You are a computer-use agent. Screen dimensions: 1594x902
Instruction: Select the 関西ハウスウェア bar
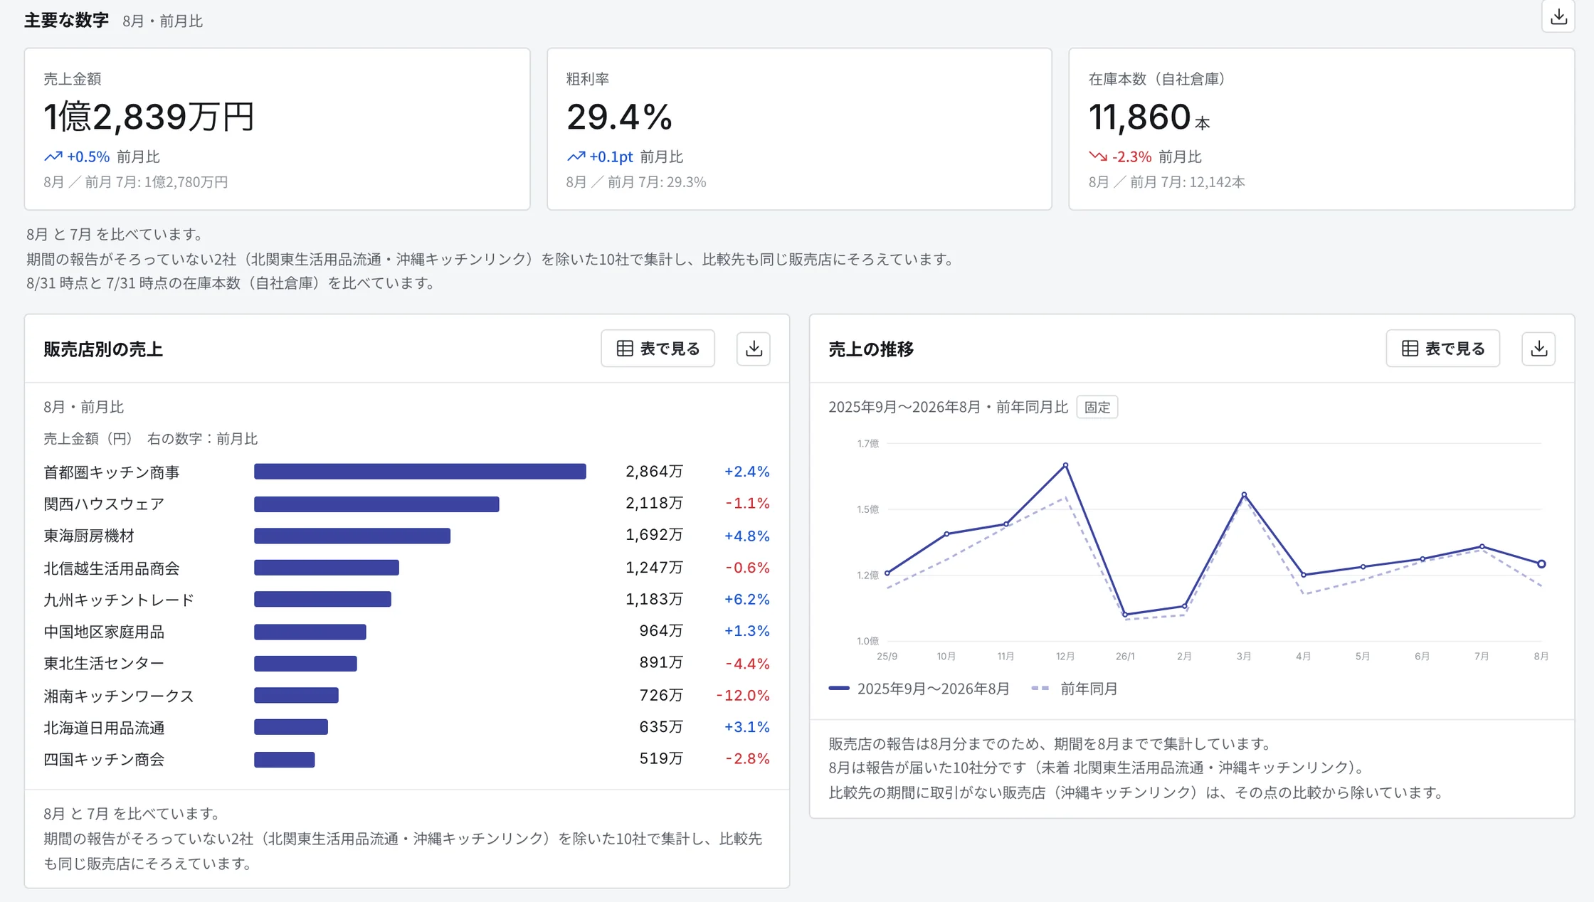(x=376, y=504)
